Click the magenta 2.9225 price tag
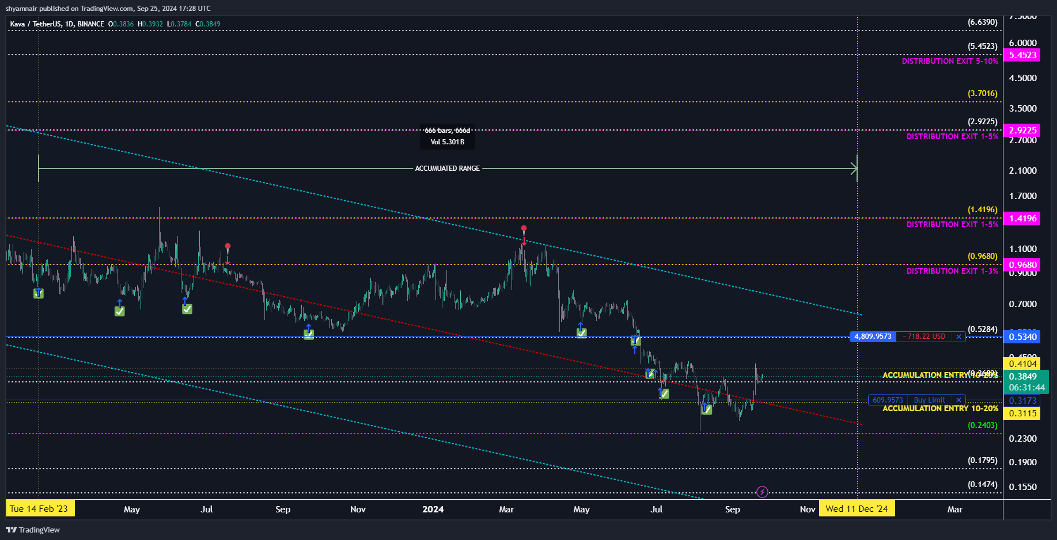 coord(1022,131)
